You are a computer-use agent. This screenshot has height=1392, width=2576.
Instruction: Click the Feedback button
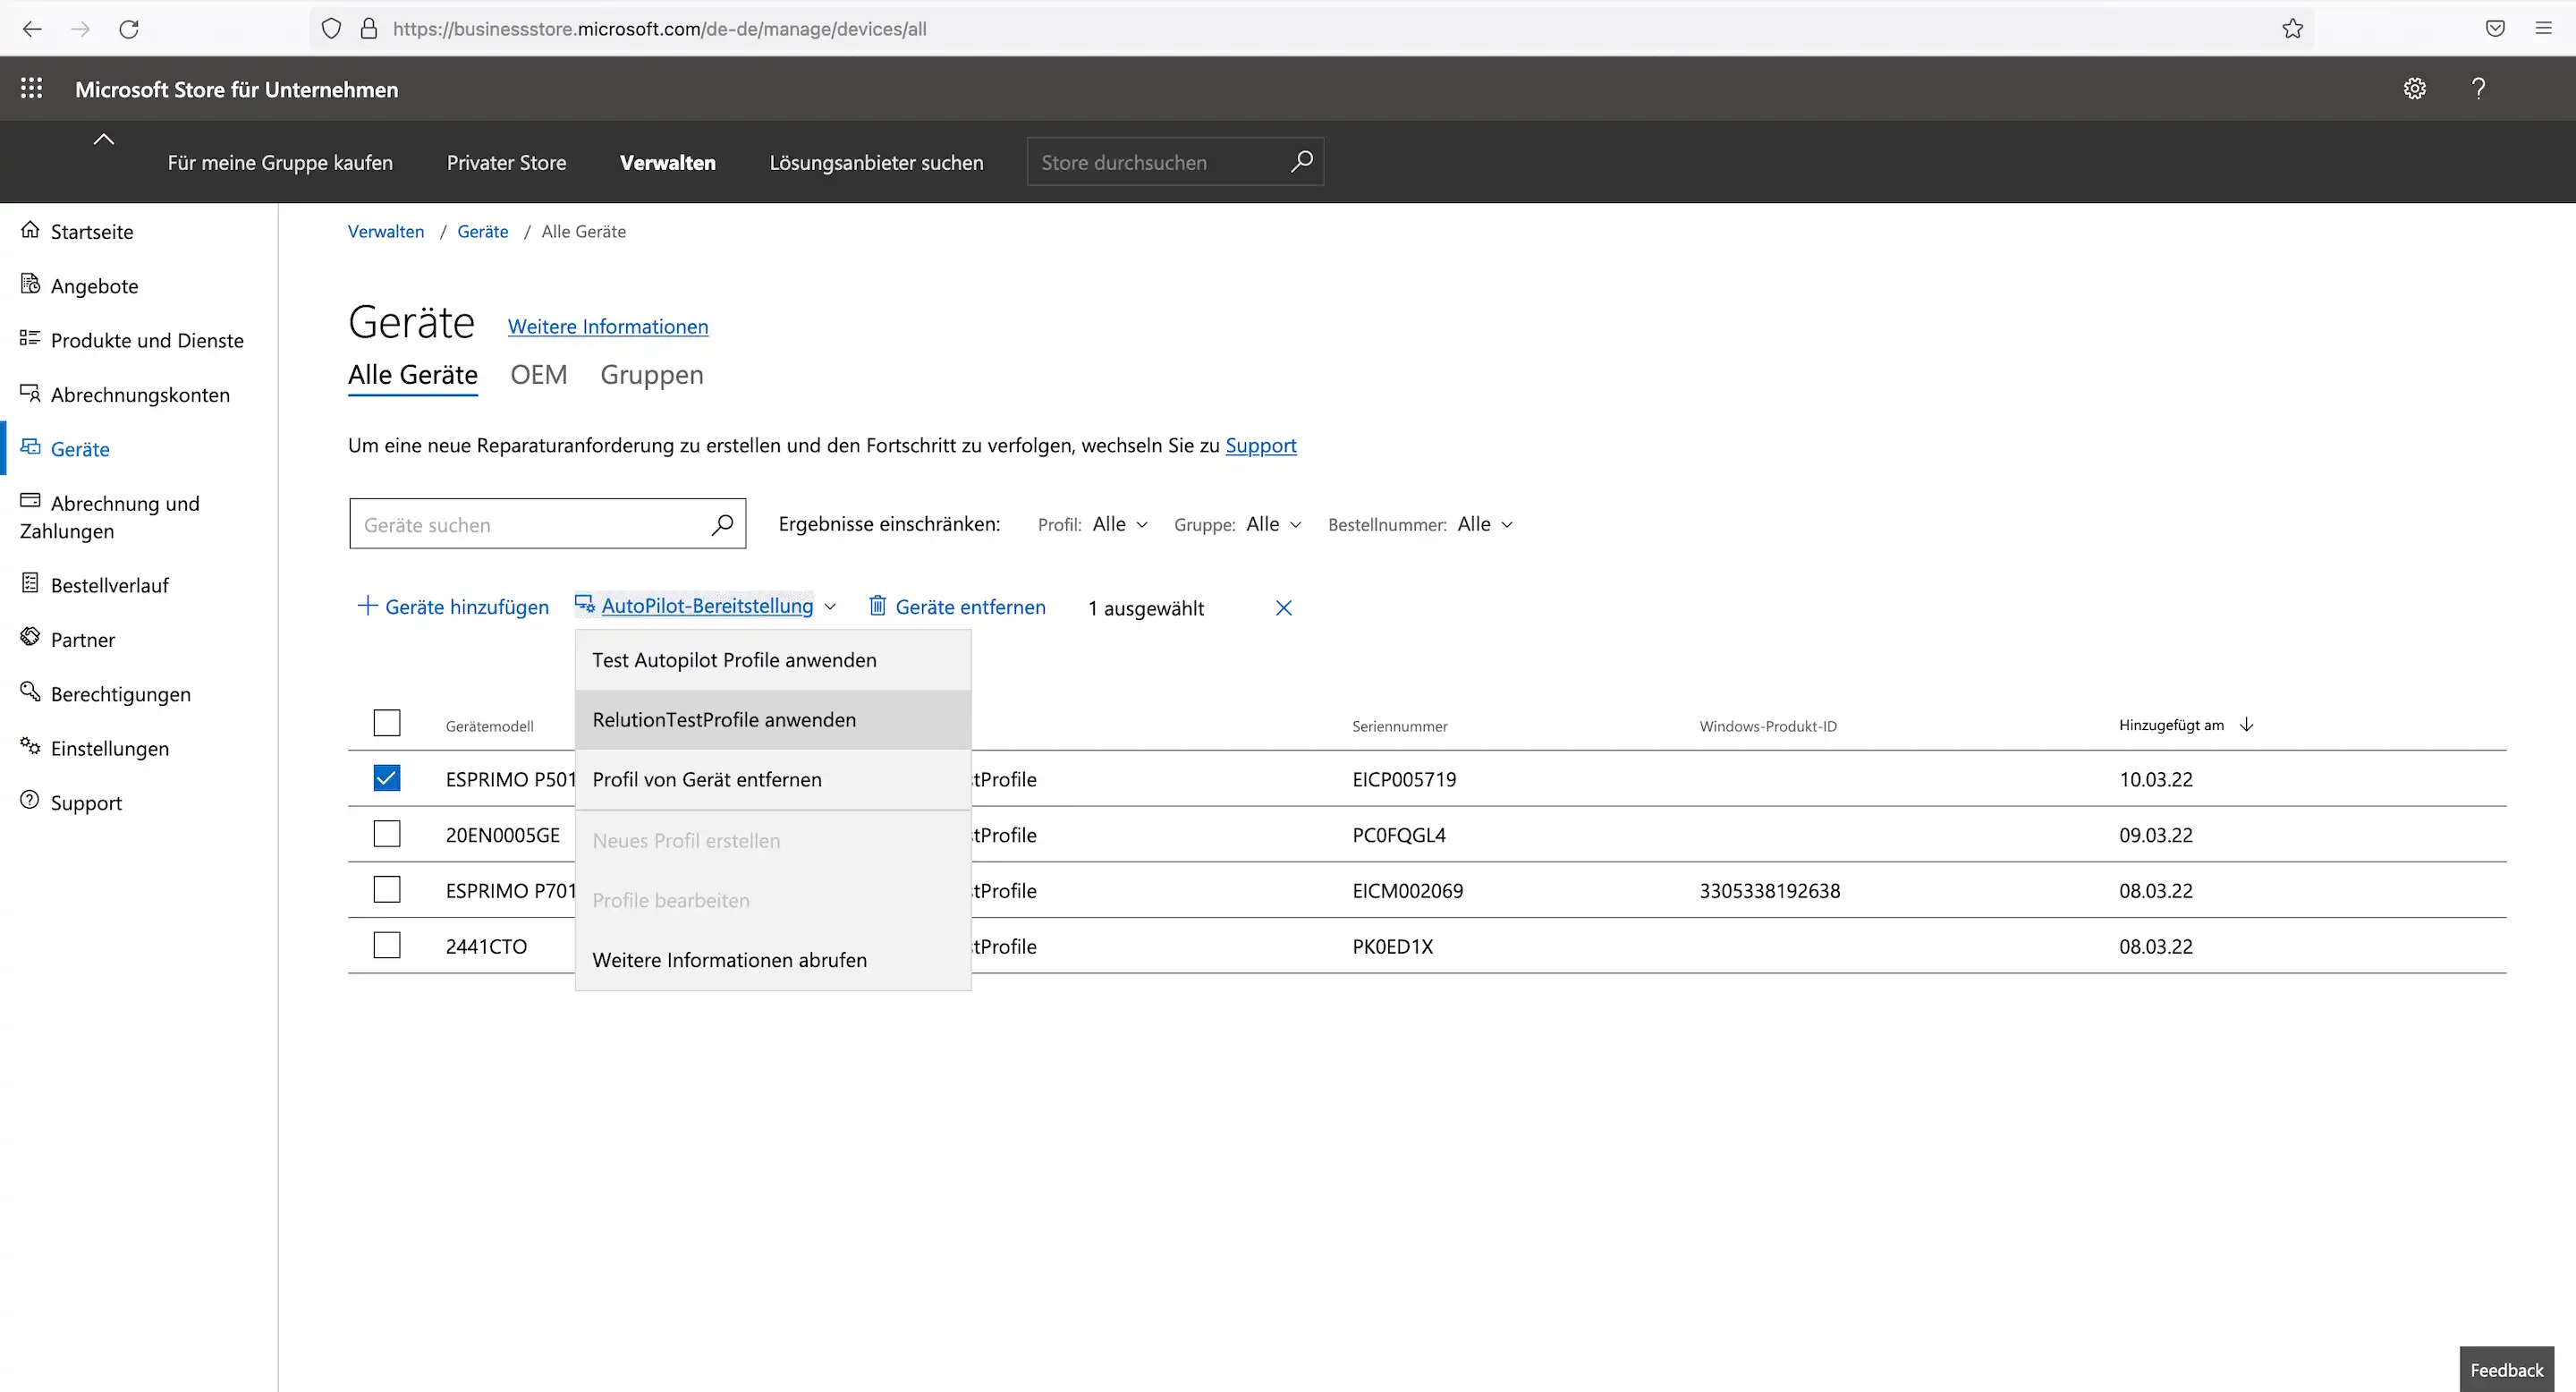coord(2506,1369)
